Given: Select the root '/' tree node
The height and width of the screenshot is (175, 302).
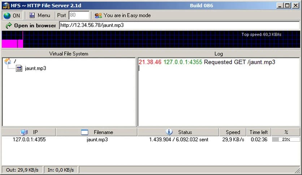Looking at the screenshot, I should [x=15, y=61].
